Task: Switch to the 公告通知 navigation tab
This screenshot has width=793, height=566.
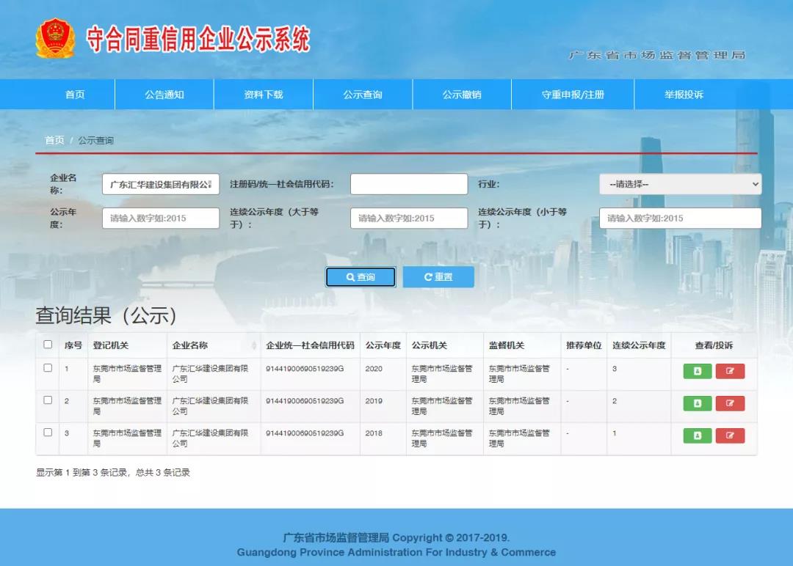Action: (164, 94)
